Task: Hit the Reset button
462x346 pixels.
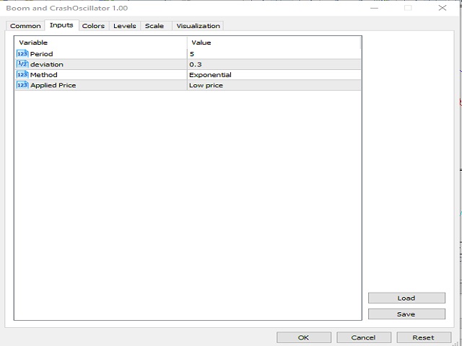Action: click(x=423, y=337)
